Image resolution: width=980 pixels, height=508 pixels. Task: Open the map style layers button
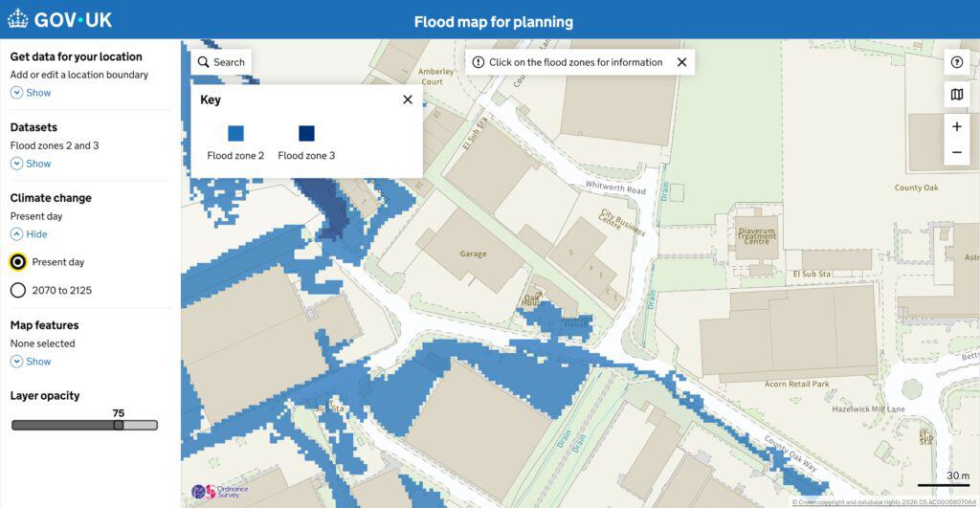[956, 95]
